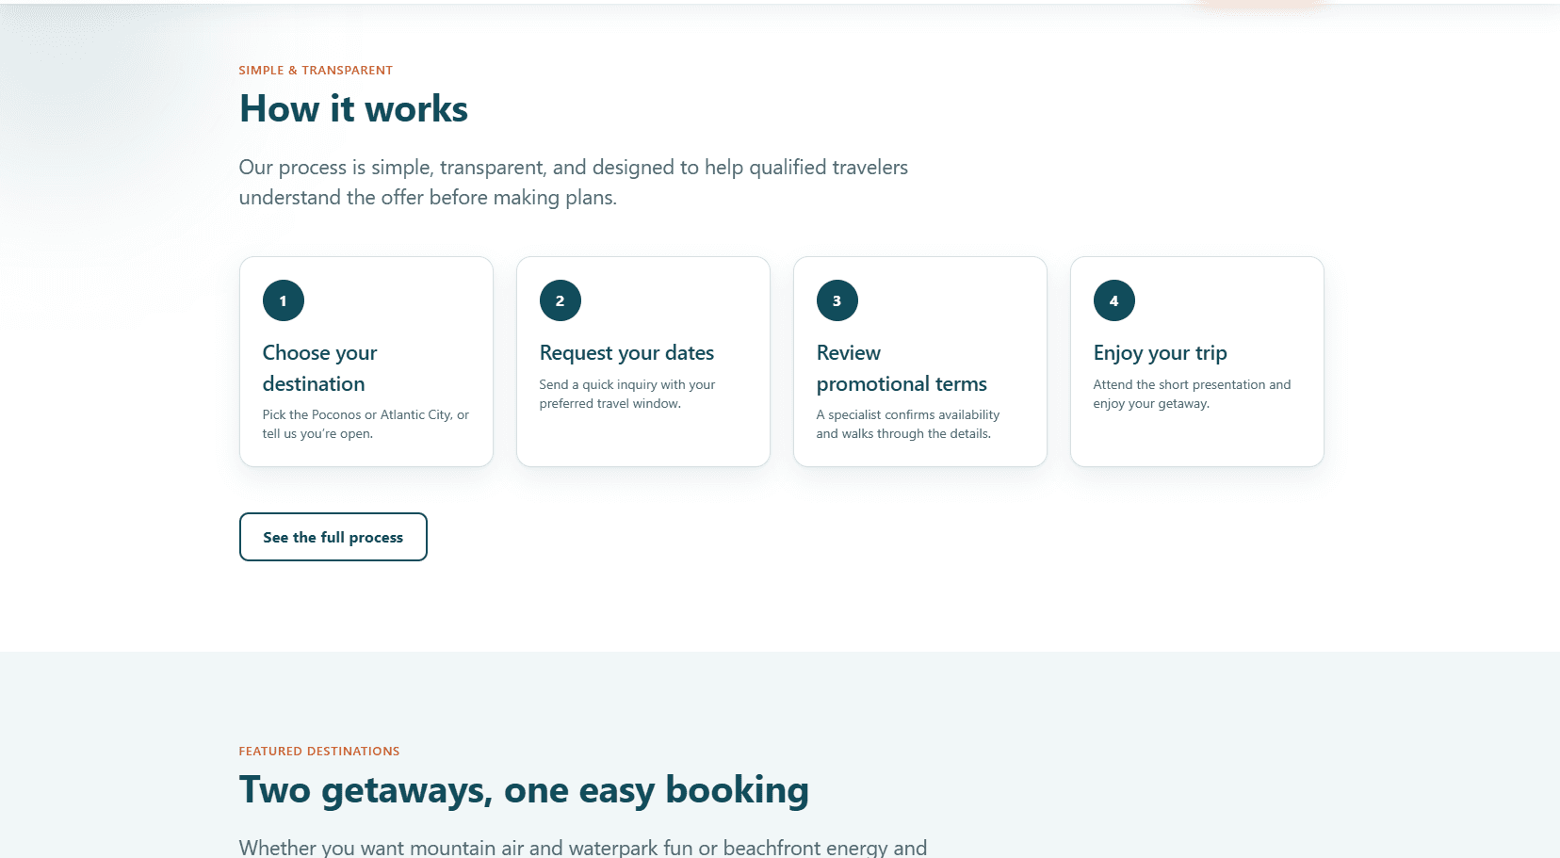
Task: Click the 'Choose your destination' card title
Action: (x=320, y=368)
